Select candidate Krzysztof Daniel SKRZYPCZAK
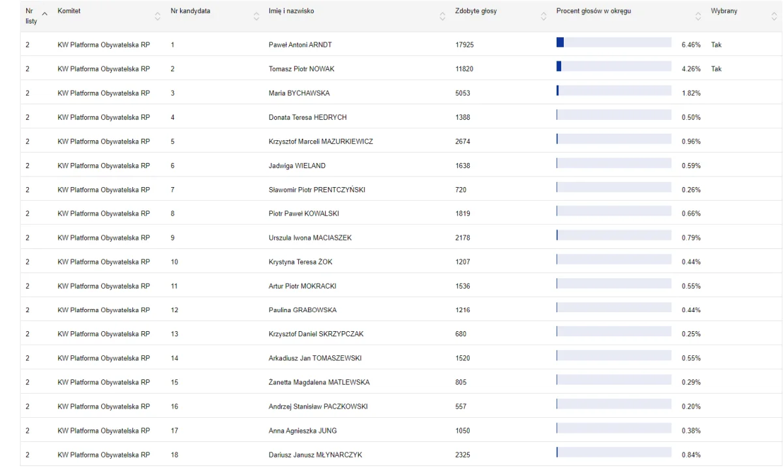Screen dimensions: 783x468 [316, 334]
